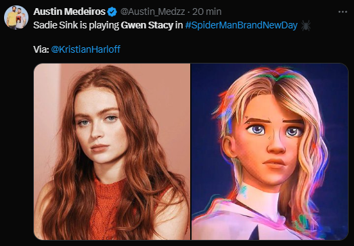Follow the #SpiderManBrandNewDay hashtag
This screenshot has width=354, height=246.
click(241, 25)
